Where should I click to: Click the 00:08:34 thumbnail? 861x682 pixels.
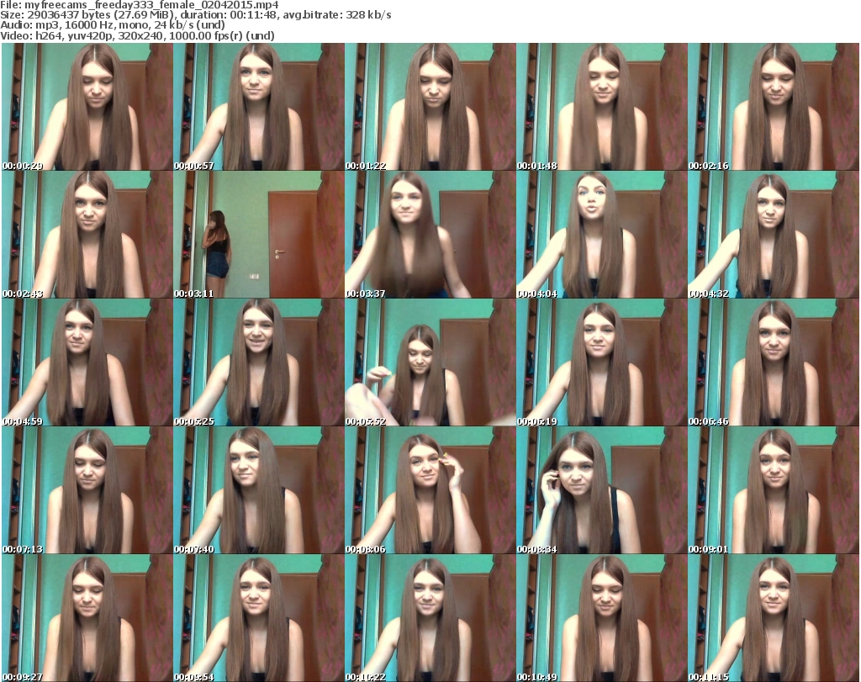coord(601,491)
